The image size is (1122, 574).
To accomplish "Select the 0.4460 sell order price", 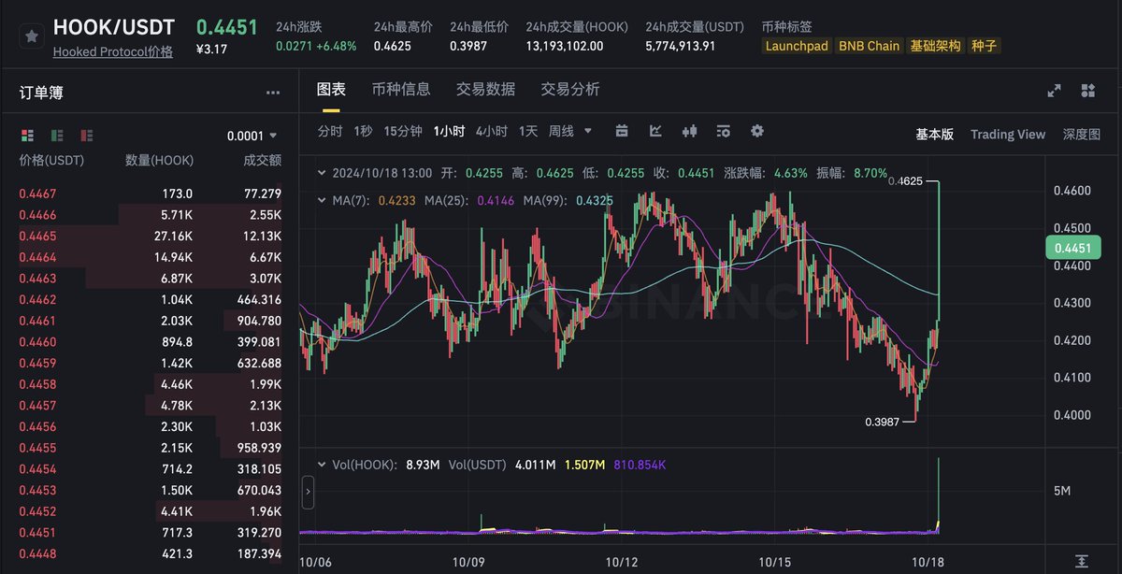I will [37, 342].
